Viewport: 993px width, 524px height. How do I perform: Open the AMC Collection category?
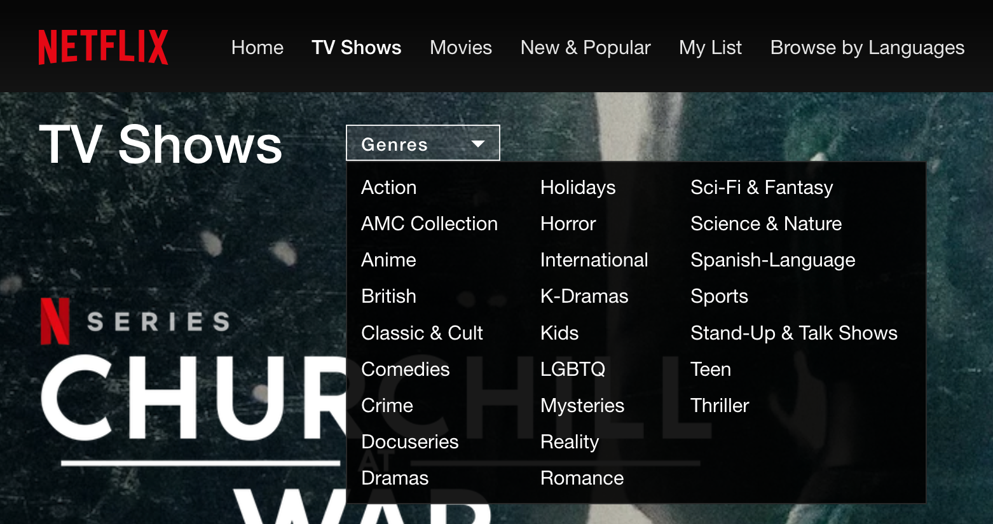click(x=429, y=223)
